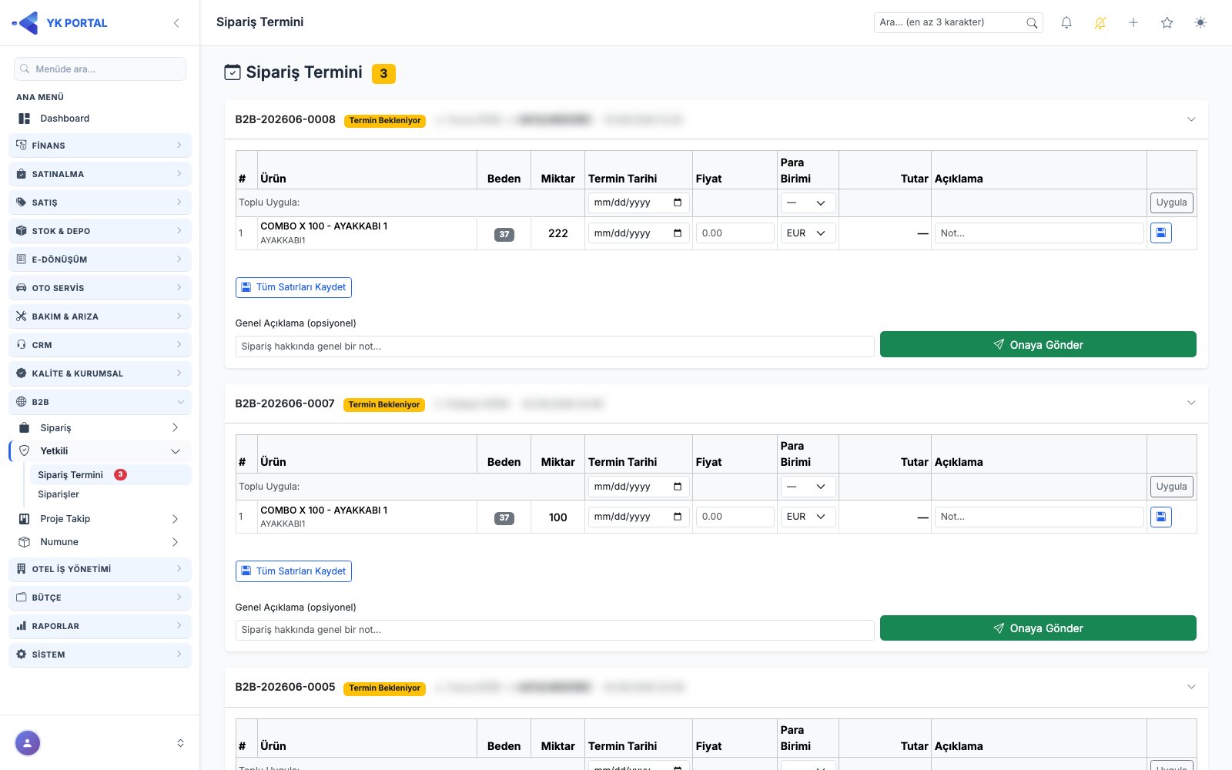The height and width of the screenshot is (770, 1232).
Task: Expand the SATIŞ menu section
Action: [x=100, y=203]
